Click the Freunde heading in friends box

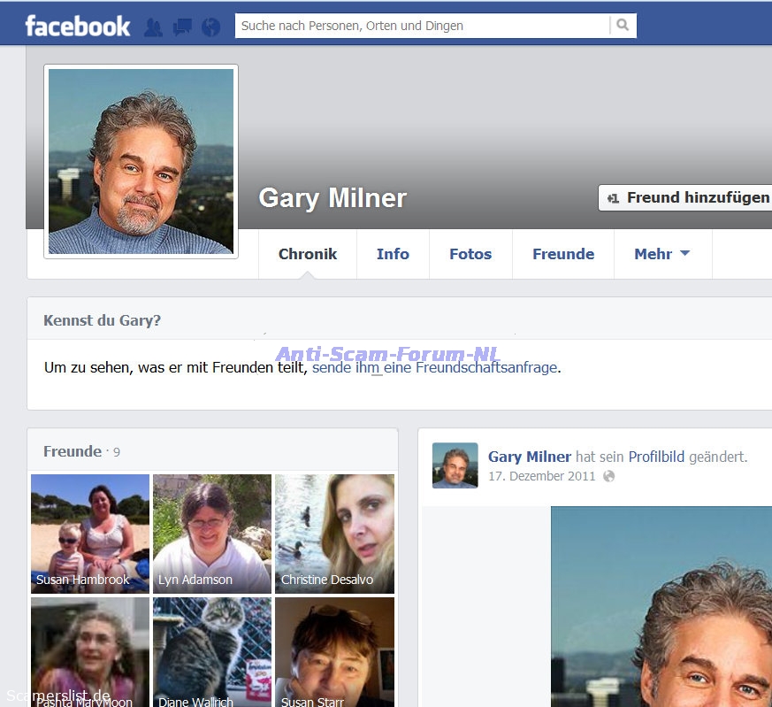point(73,451)
